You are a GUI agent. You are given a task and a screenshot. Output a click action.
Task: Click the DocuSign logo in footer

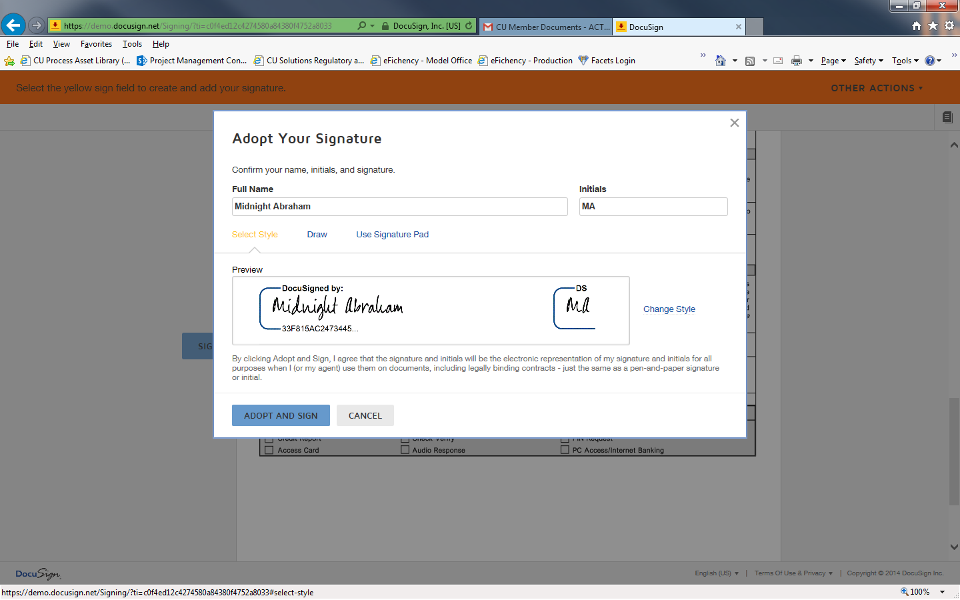point(38,574)
